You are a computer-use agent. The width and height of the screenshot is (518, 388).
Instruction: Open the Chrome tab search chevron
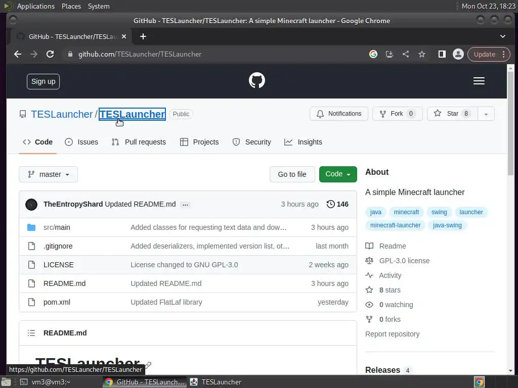point(502,36)
